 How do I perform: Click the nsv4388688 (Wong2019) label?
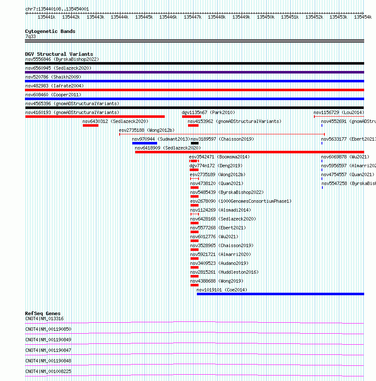pyautogui.click(x=217, y=281)
